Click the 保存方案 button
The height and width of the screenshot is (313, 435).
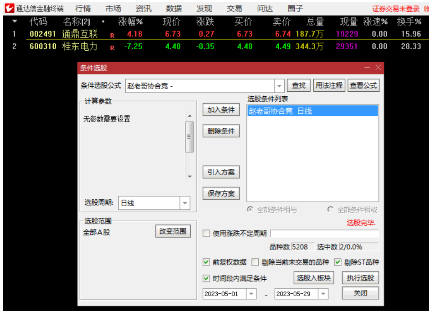click(x=221, y=193)
